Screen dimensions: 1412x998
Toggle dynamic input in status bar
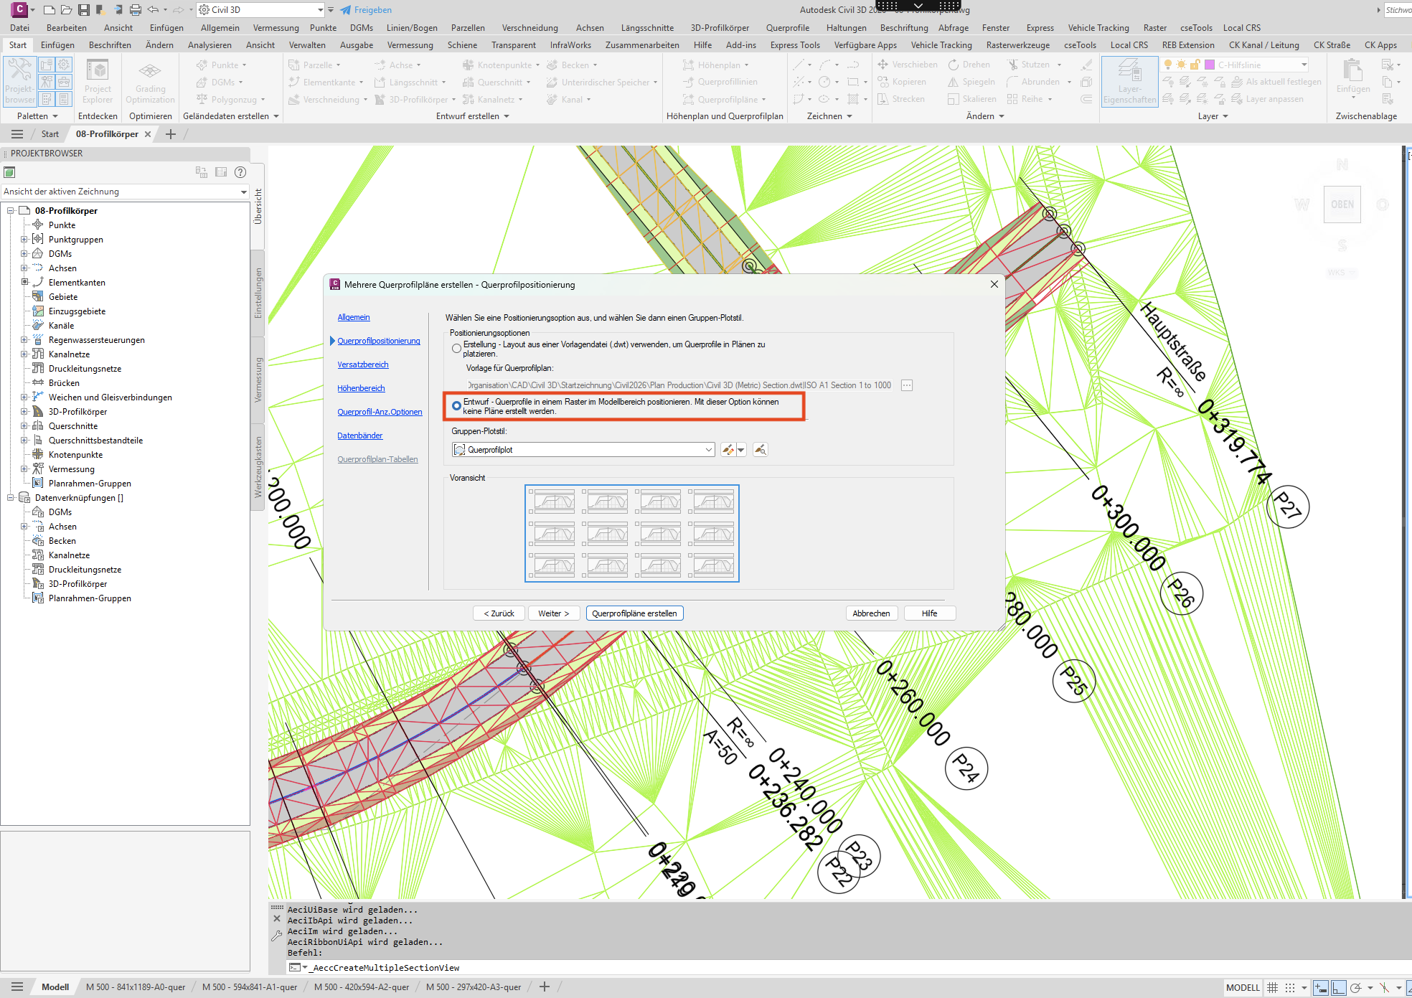tap(1320, 988)
